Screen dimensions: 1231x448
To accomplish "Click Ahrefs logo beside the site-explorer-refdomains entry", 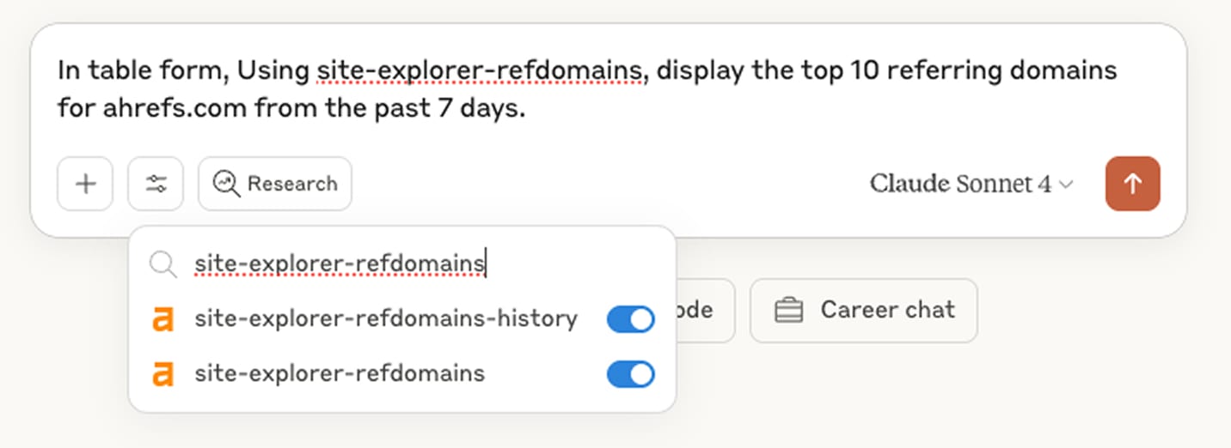I will click(x=162, y=374).
